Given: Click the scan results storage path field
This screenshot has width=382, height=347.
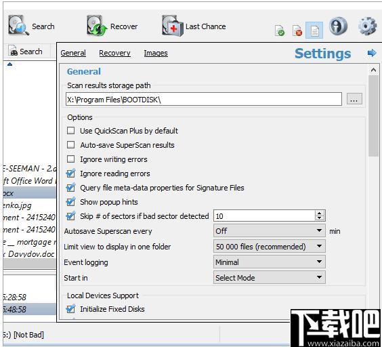Looking at the screenshot, I should click(x=204, y=99).
